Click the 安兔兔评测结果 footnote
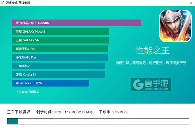The width and height of the screenshot is (195, 128). click(28, 92)
